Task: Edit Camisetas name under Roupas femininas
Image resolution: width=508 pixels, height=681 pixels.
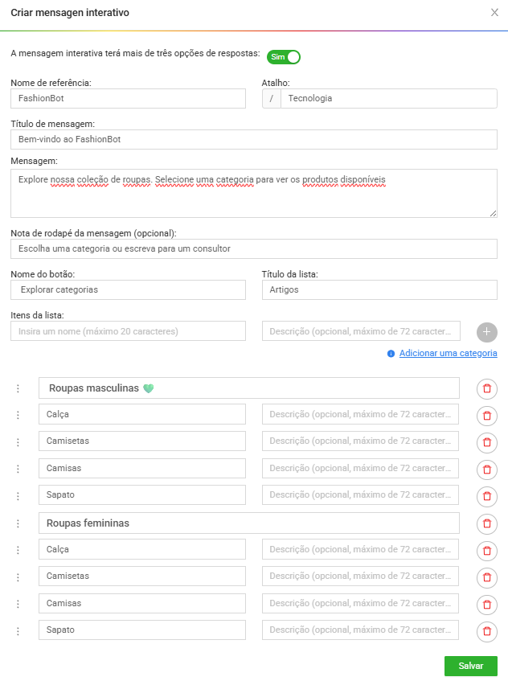Action: [142, 576]
